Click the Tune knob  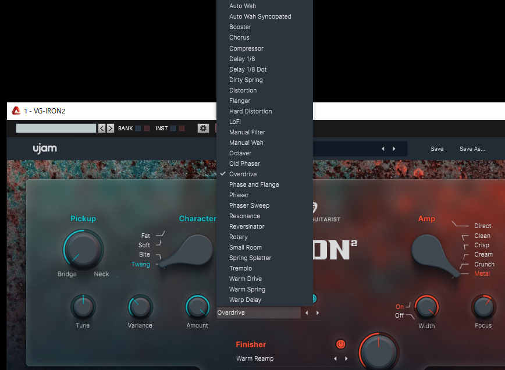[83, 307]
